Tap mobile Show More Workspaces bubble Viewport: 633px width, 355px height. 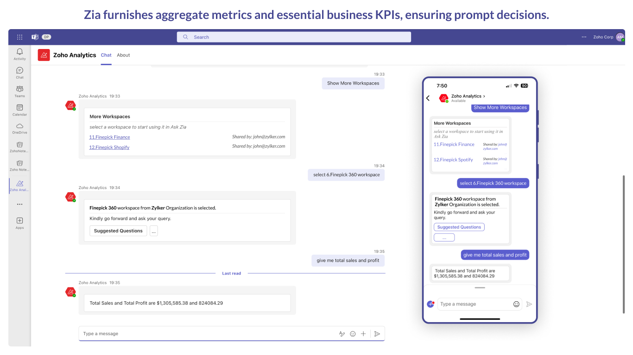(500, 108)
